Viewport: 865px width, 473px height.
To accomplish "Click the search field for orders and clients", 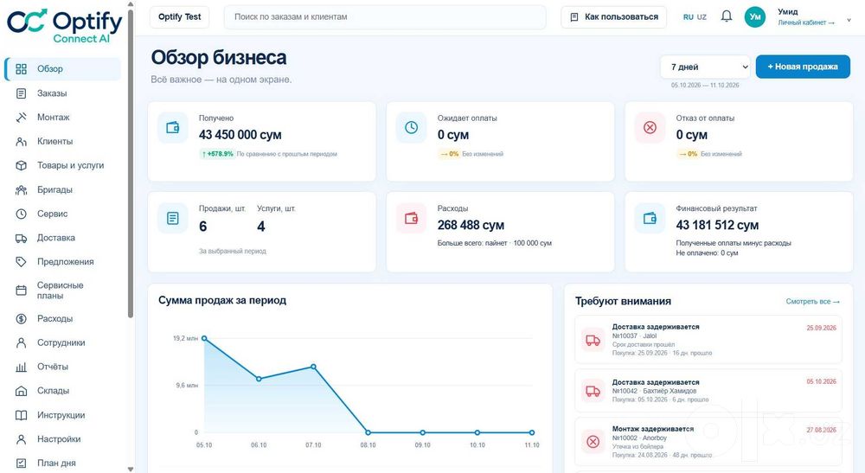I will 385,17.
